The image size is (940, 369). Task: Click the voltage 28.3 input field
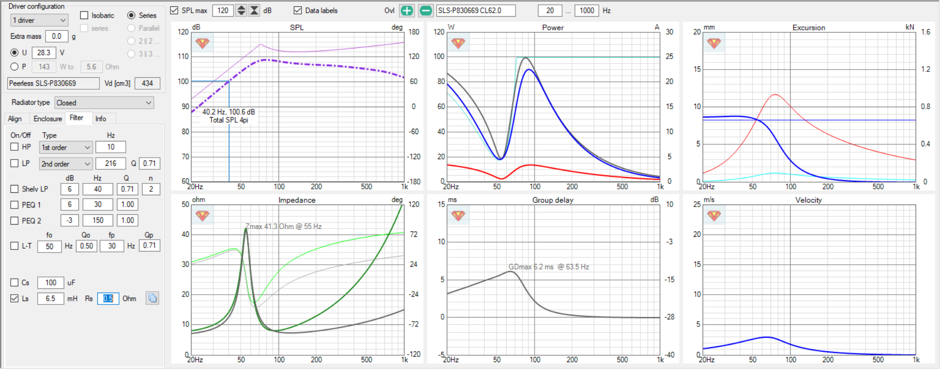coord(44,52)
